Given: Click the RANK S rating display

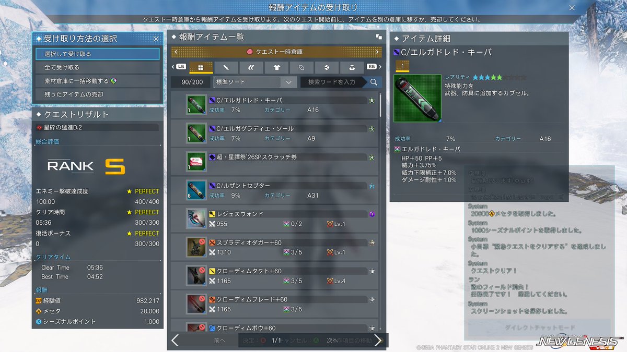Looking at the screenshot, I should 86,166.
